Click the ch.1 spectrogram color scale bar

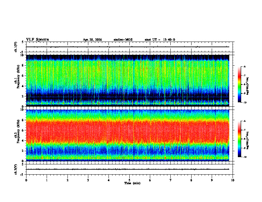click(x=239, y=84)
